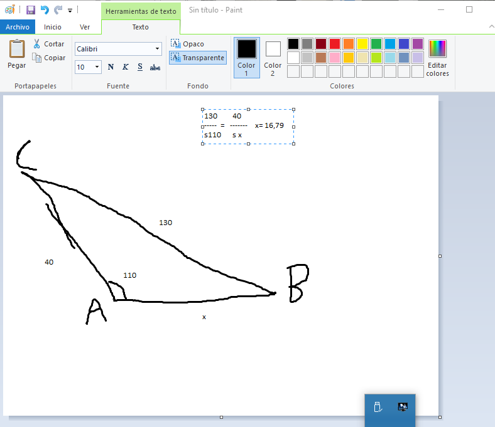Switch to the Ver tab
This screenshot has width=495, height=427.
tap(85, 27)
